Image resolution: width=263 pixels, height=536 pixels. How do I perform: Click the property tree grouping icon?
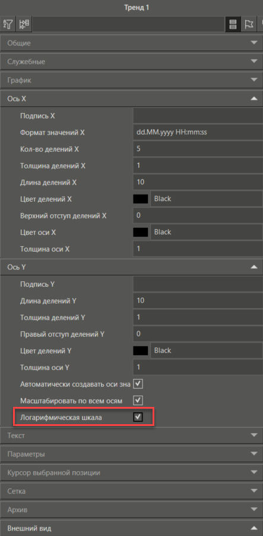24,24
